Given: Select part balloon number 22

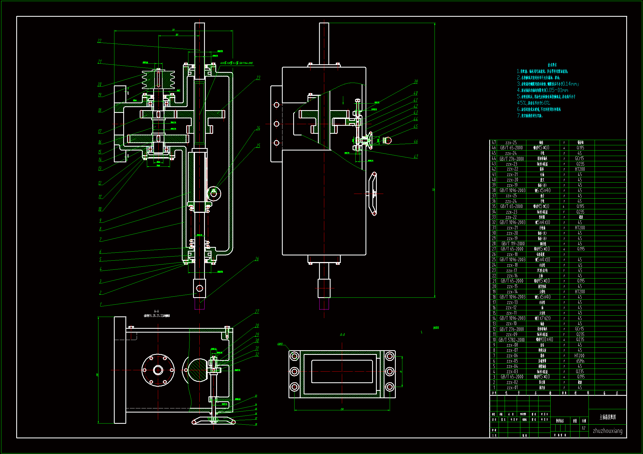Looking at the screenshot, I should click(x=99, y=41).
